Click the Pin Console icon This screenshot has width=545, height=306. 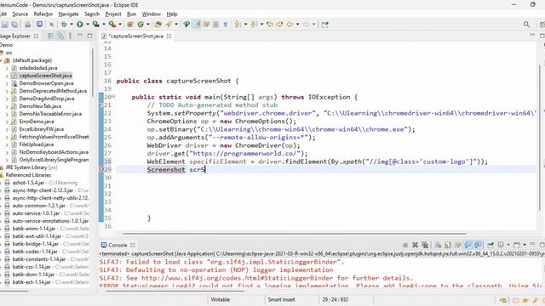tap(490, 245)
